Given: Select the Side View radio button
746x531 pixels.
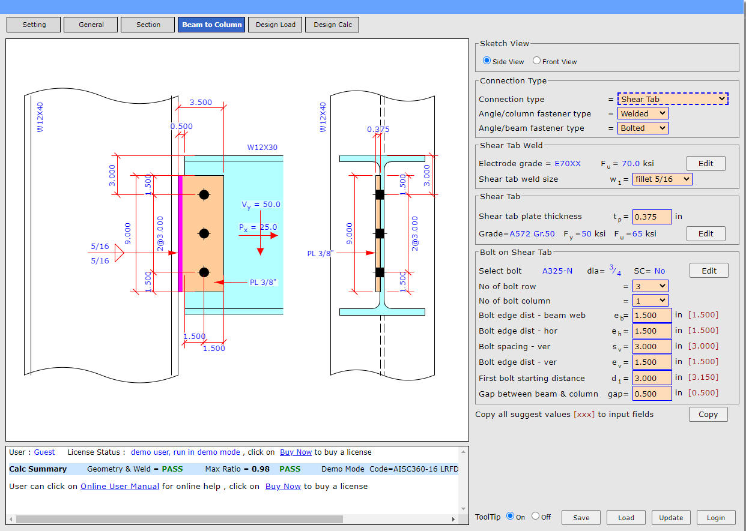Looking at the screenshot, I should click(487, 61).
